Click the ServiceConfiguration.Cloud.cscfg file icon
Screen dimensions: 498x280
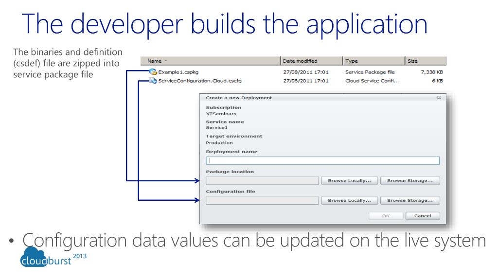(153, 81)
